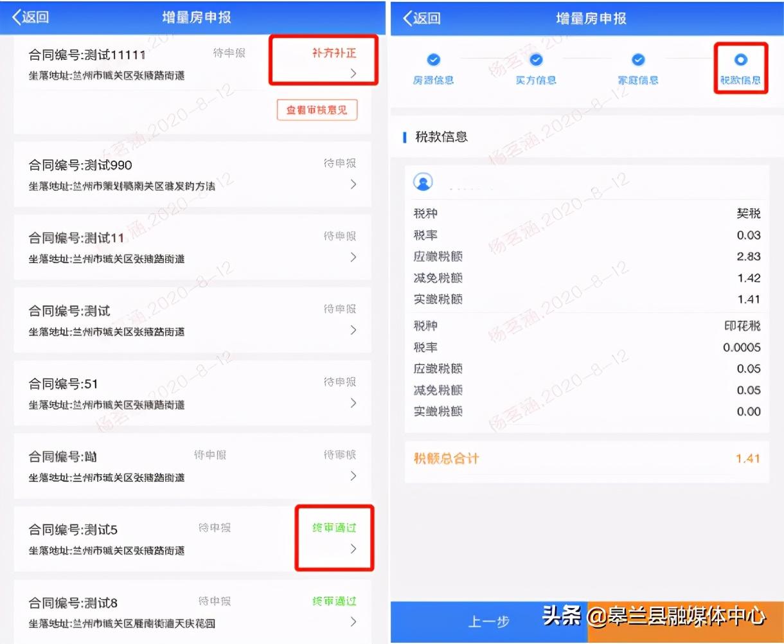The image size is (784, 644).
Task: Click the 税额总合计 label
Action: click(446, 459)
